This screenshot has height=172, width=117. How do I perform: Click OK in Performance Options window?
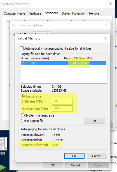pyautogui.click(x=53, y=165)
